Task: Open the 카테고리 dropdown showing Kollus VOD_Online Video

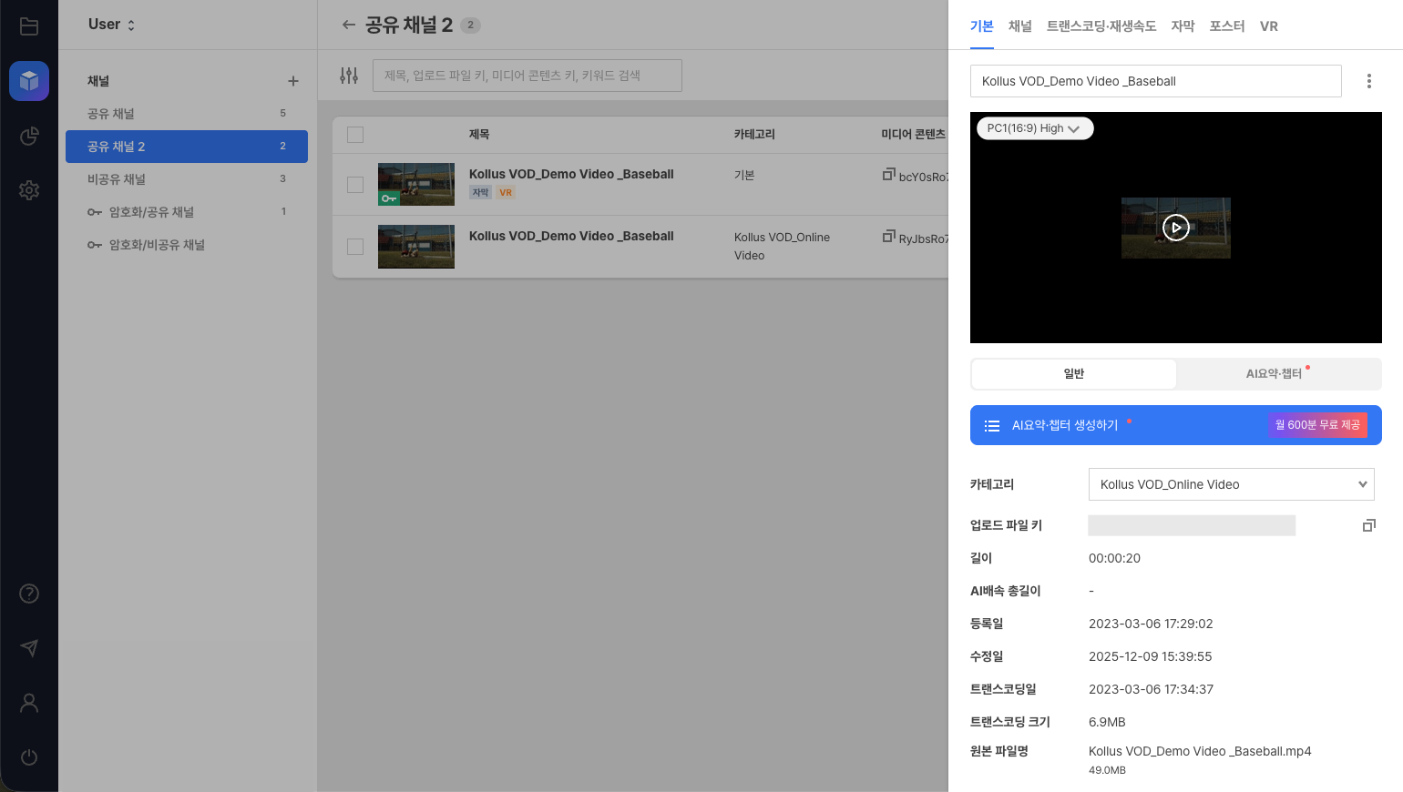Action: pos(1231,484)
